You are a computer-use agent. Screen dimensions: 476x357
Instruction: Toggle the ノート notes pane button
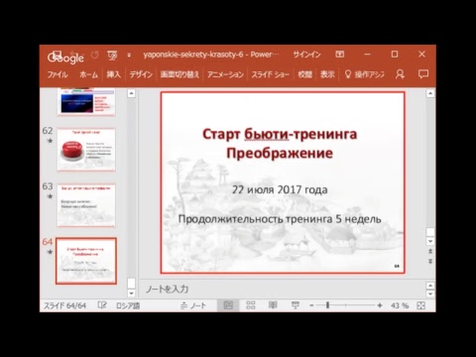point(193,305)
